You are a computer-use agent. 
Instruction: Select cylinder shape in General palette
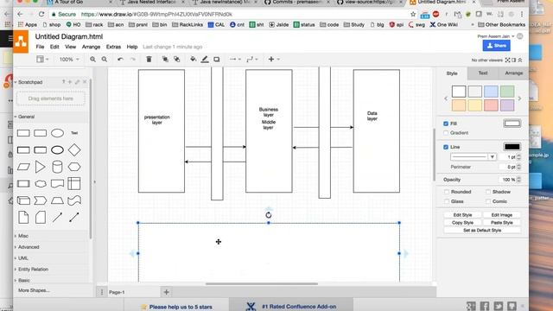coord(57,167)
